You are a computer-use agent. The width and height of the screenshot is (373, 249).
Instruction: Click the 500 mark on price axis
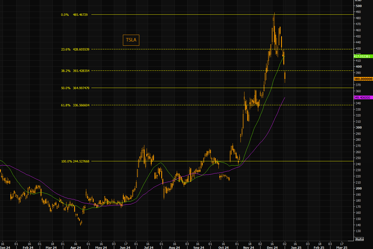point(359,6)
